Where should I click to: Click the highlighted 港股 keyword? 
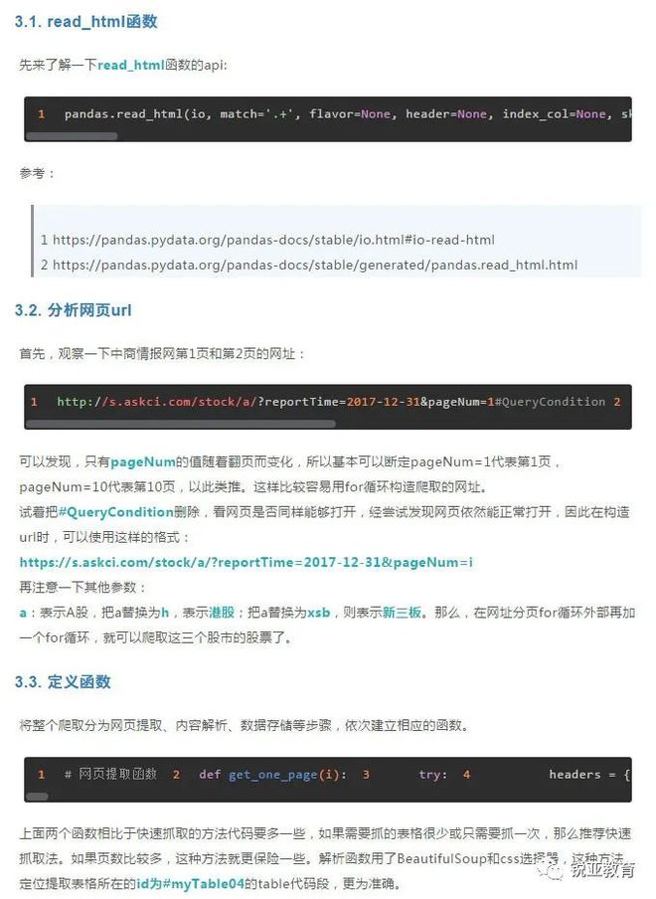pos(222,613)
